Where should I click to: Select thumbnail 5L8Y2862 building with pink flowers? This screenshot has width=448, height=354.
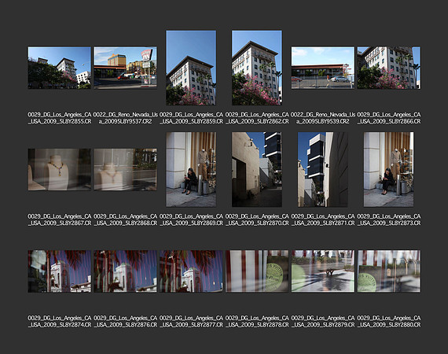point(257,68)
